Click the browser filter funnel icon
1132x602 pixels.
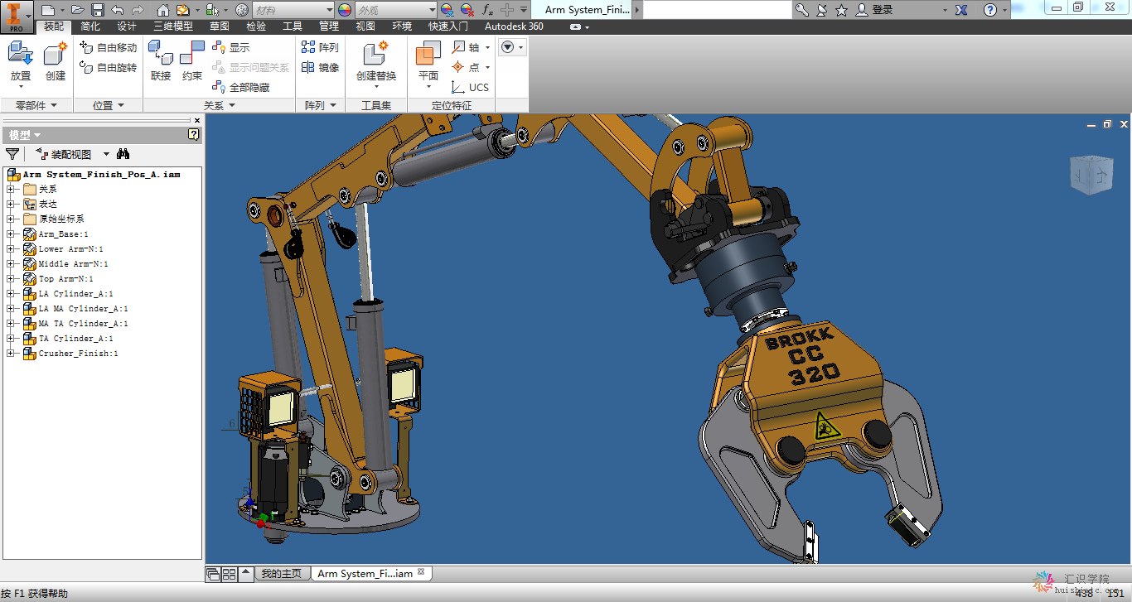click(12, 154)
